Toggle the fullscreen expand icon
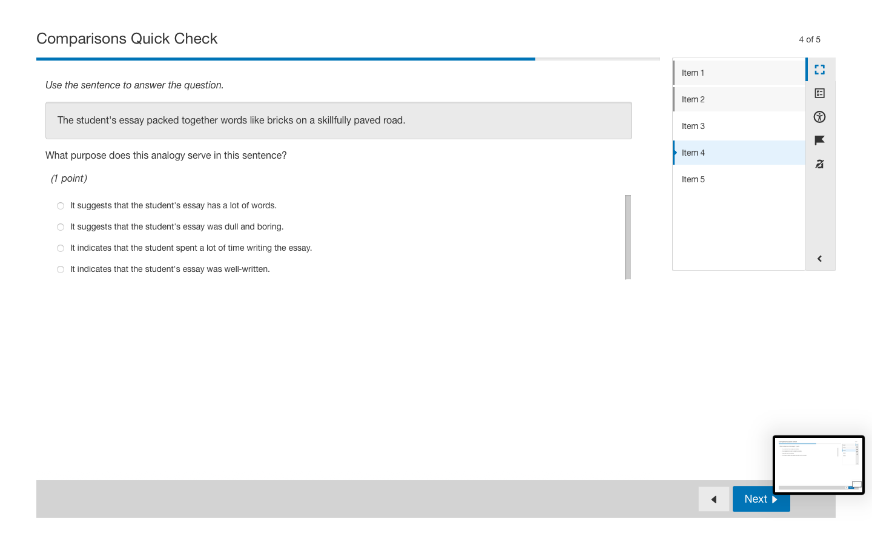Viewport: 872px width, 545px height. click(819, 70)
